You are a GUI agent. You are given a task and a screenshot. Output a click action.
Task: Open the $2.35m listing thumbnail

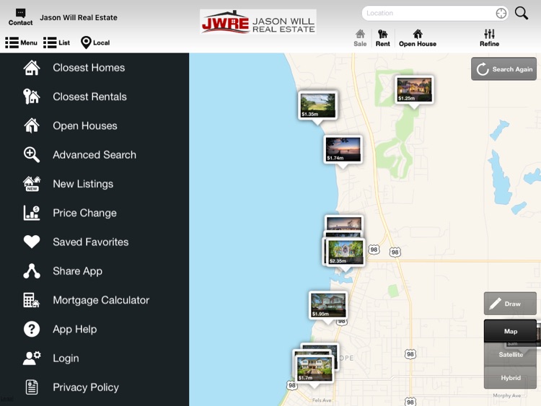tap(346, 252)
